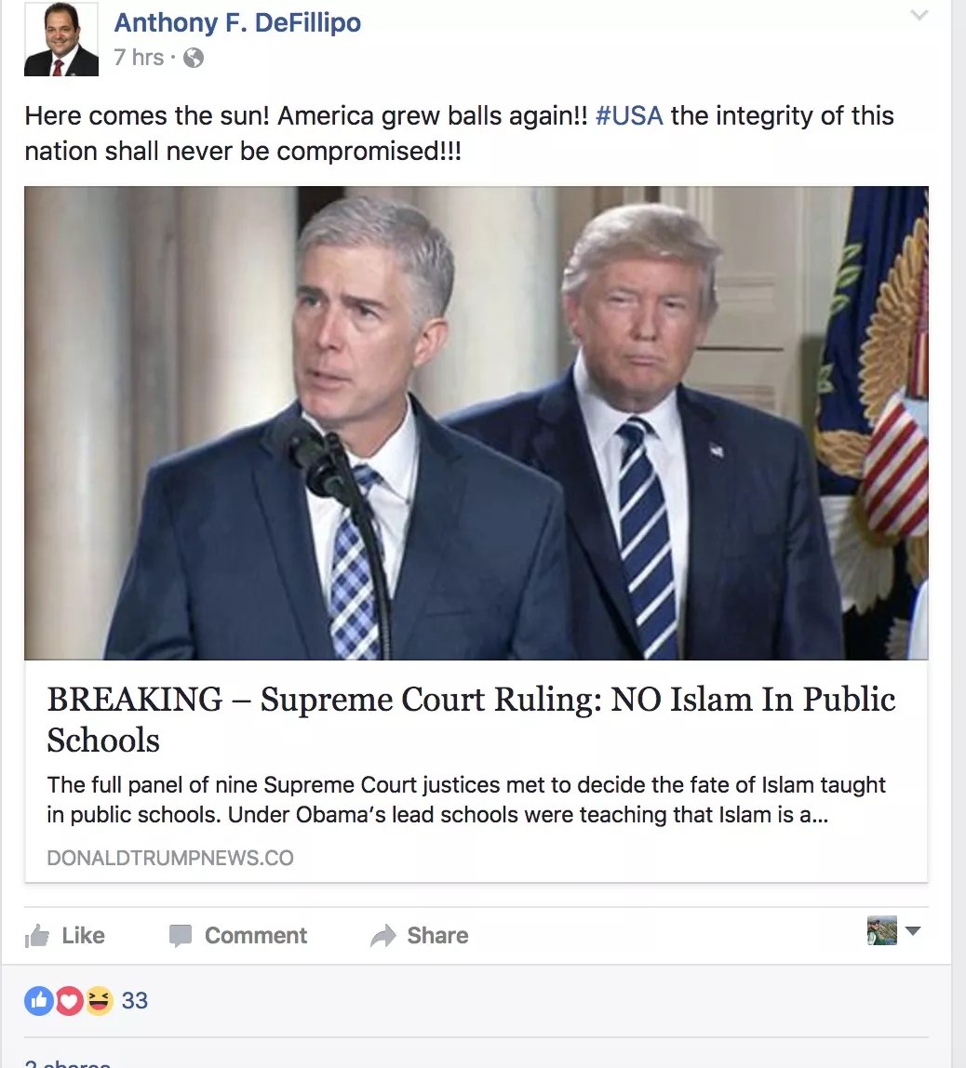966x1068 pixels.
Task: Click the article description snippet text
Action: (466, 800)
